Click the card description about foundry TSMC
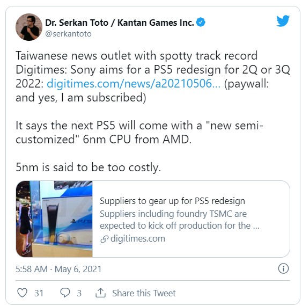The image size is (302, 306). pos(179,220)
